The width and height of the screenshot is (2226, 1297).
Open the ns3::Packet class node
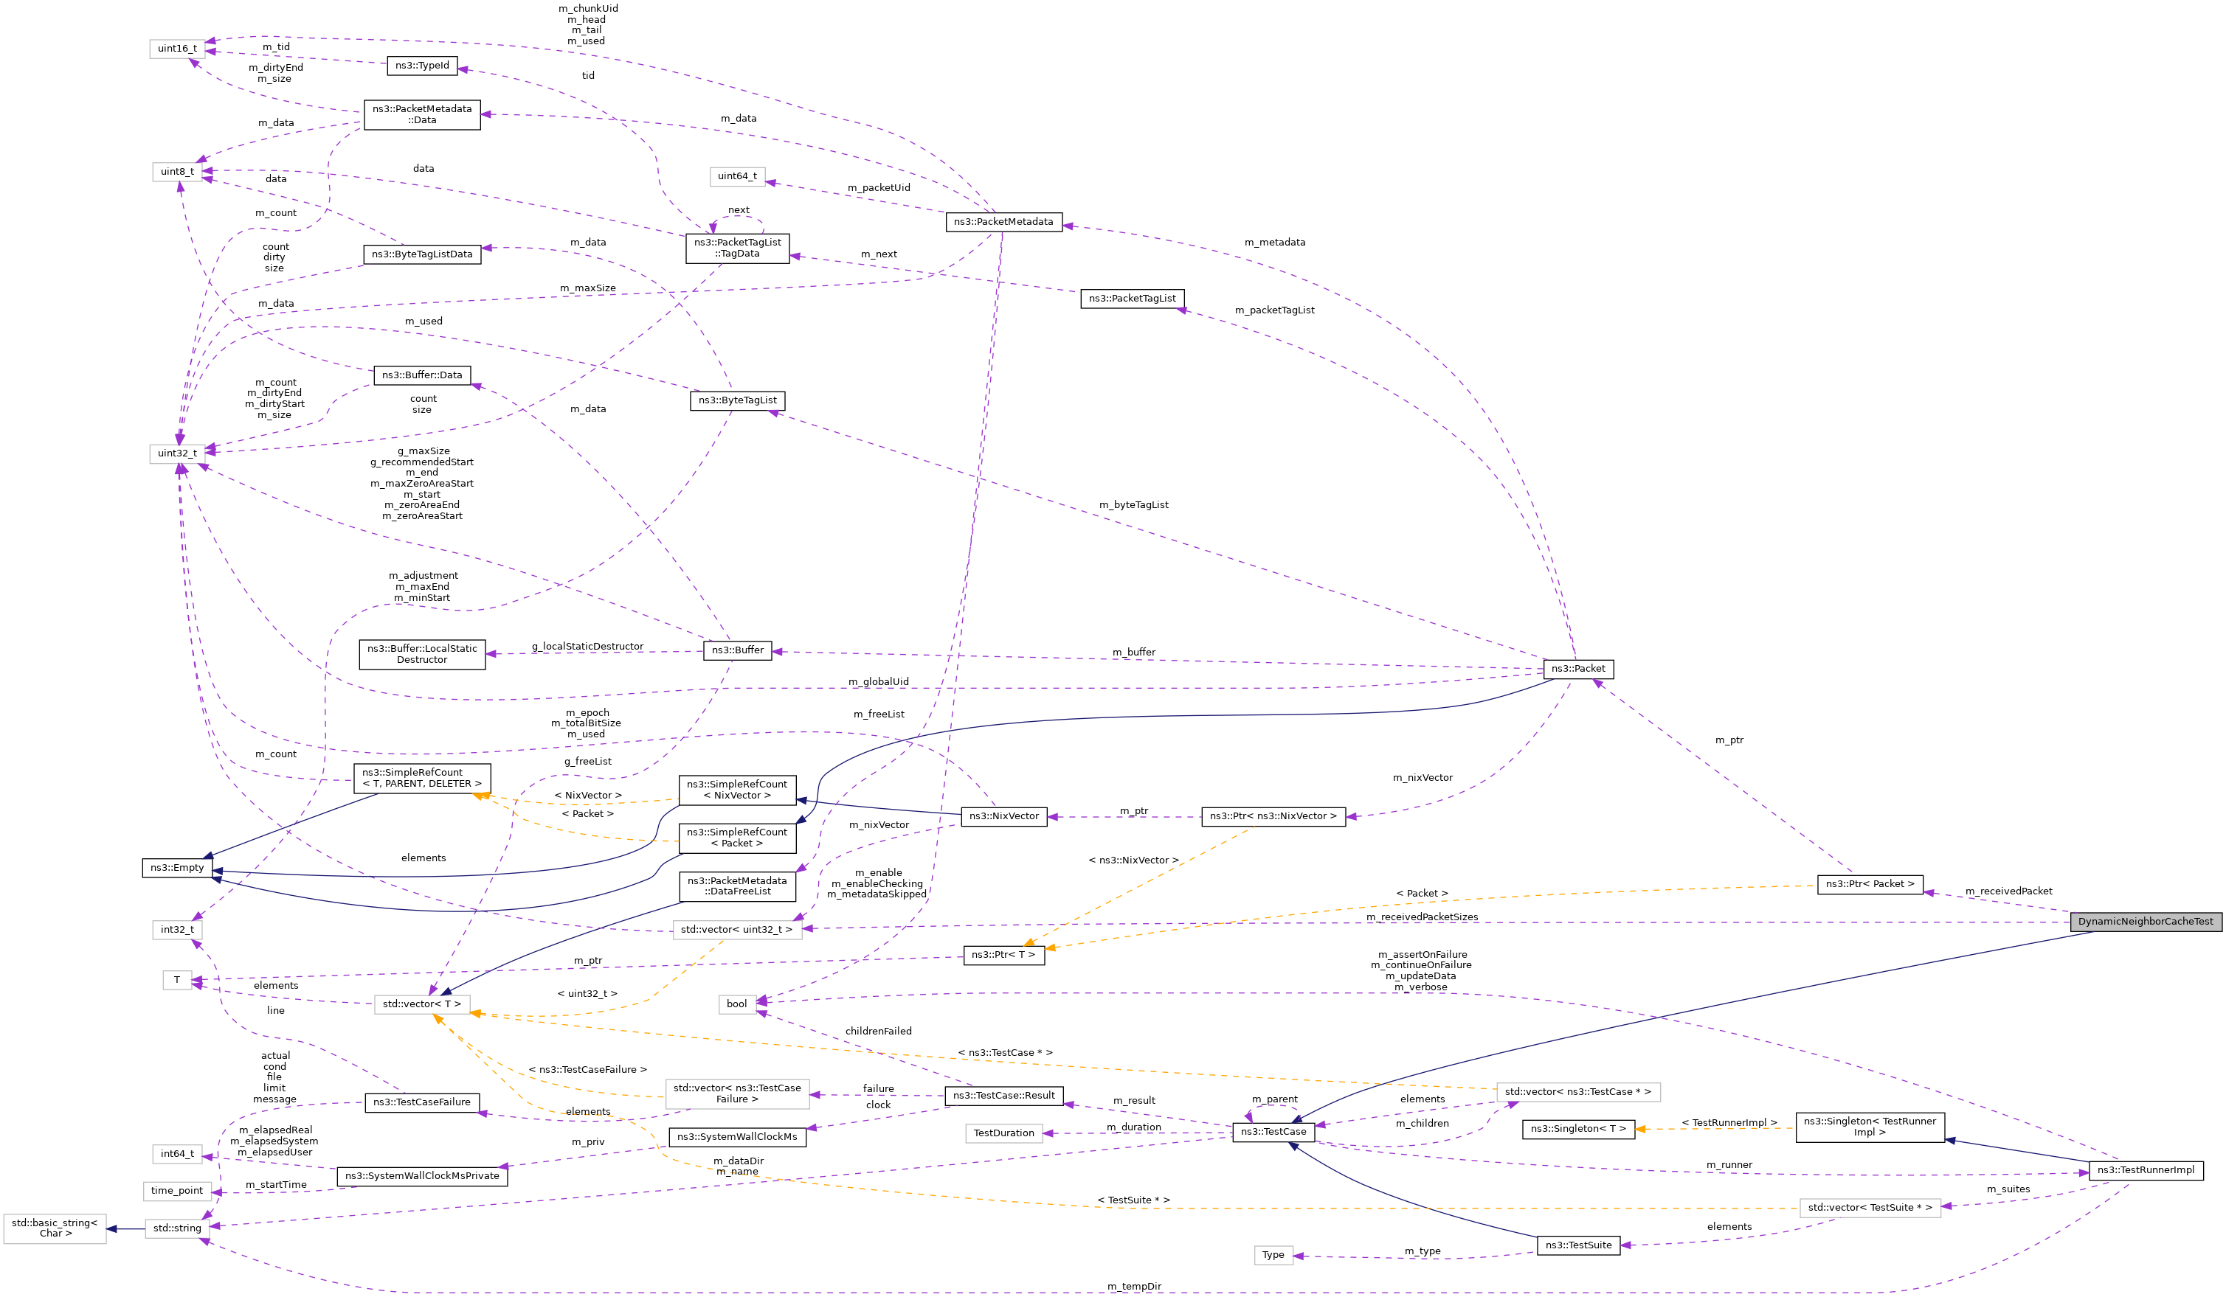(1578, 670)
